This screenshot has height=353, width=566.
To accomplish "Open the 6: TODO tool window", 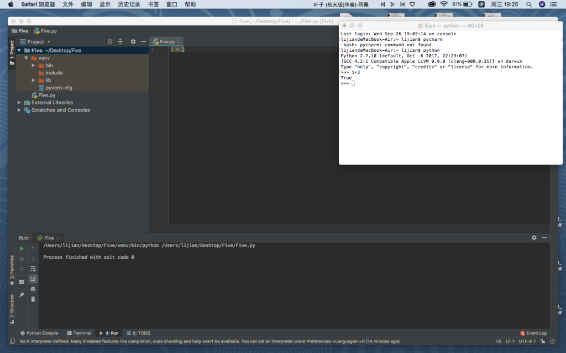I will pos(138,333).
